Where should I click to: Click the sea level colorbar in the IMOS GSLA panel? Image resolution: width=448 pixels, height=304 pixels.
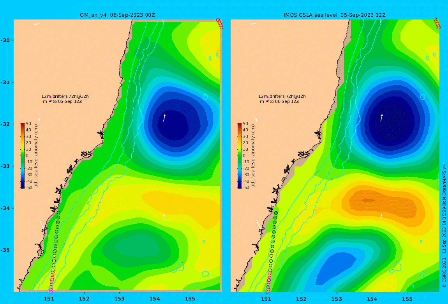240,156
